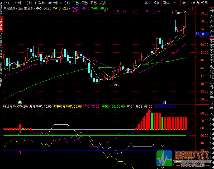
Task: Click the latest tall red candlestick
Action: click(x=186, y=20)
